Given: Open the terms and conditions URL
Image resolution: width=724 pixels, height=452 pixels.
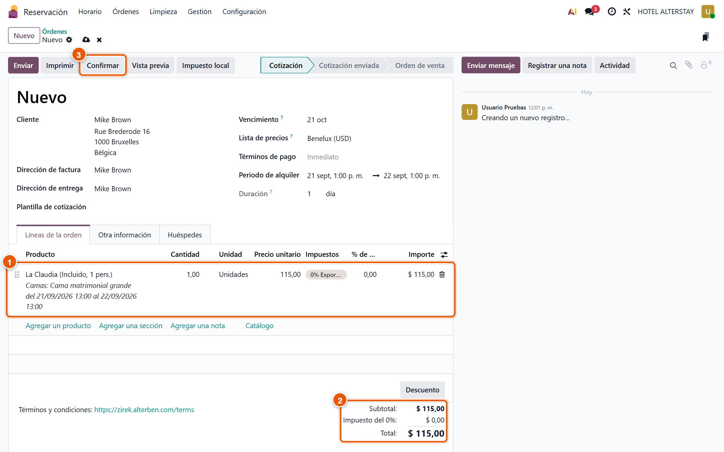Looking at the screenshot, I should click(x=144, y=410).
